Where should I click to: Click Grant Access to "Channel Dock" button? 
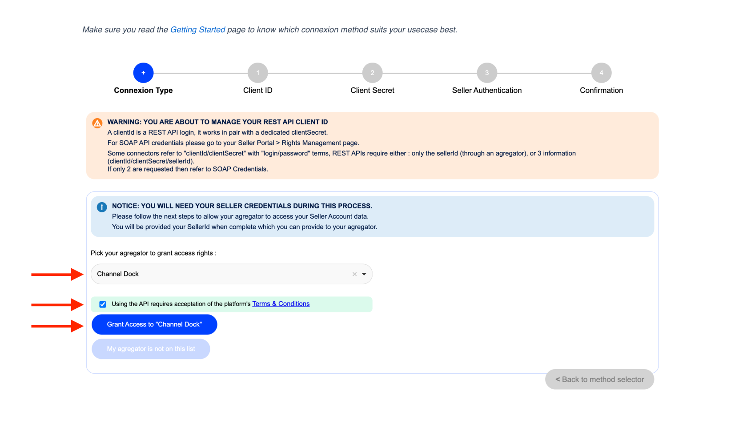pyautogui.click(x=154, y=324)
